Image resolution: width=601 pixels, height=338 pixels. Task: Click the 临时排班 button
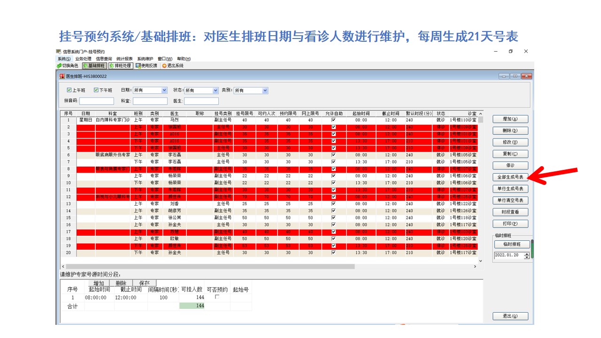(512, 244)
